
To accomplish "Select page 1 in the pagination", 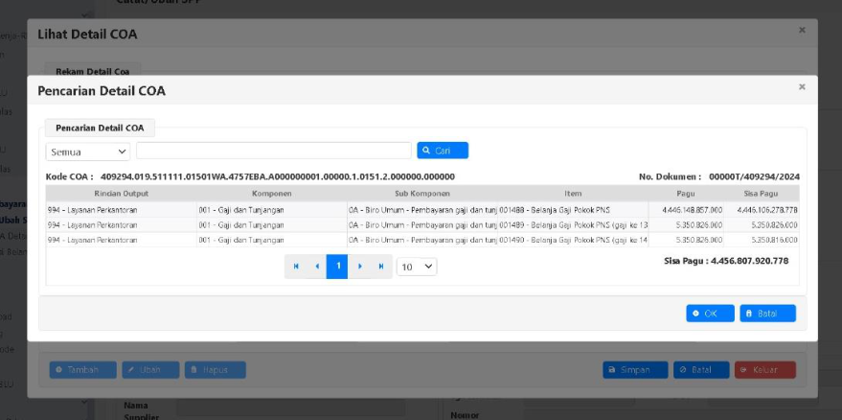I will pos(337,267).
